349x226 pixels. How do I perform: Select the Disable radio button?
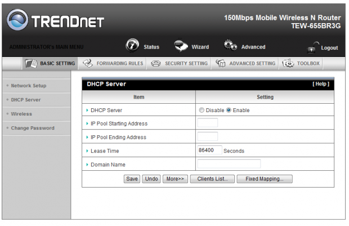coord(202,110)
